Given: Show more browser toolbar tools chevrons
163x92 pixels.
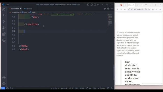Looking at the screenshot, I should click(156, 9).
